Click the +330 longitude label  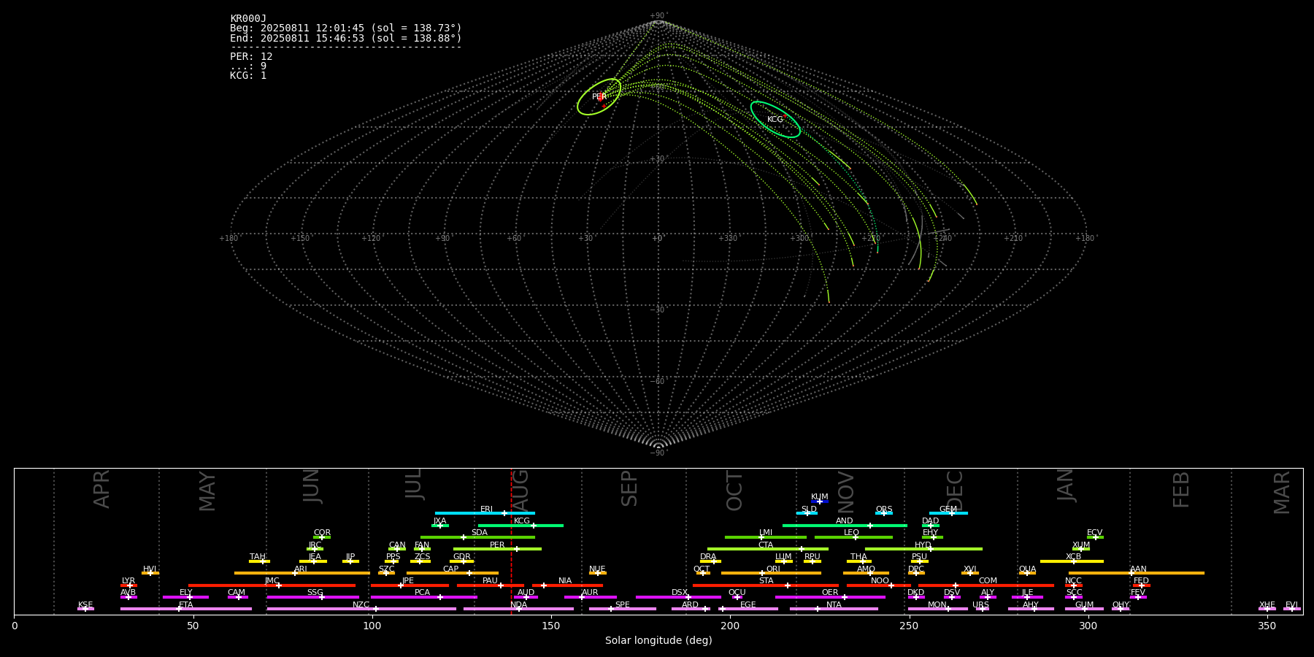tap(729, 239)
